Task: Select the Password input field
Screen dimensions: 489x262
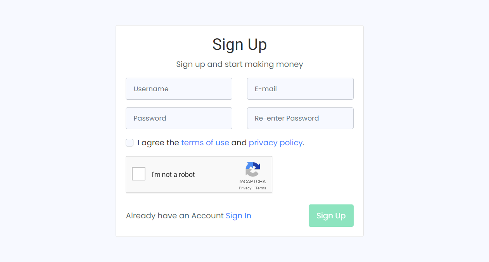Action: [179, 118]
